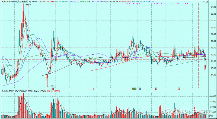Image resolution: width=217 pixels, height=119 pixels.
Task: Click the 18.00 price axis label
Action: pos(213,48)
